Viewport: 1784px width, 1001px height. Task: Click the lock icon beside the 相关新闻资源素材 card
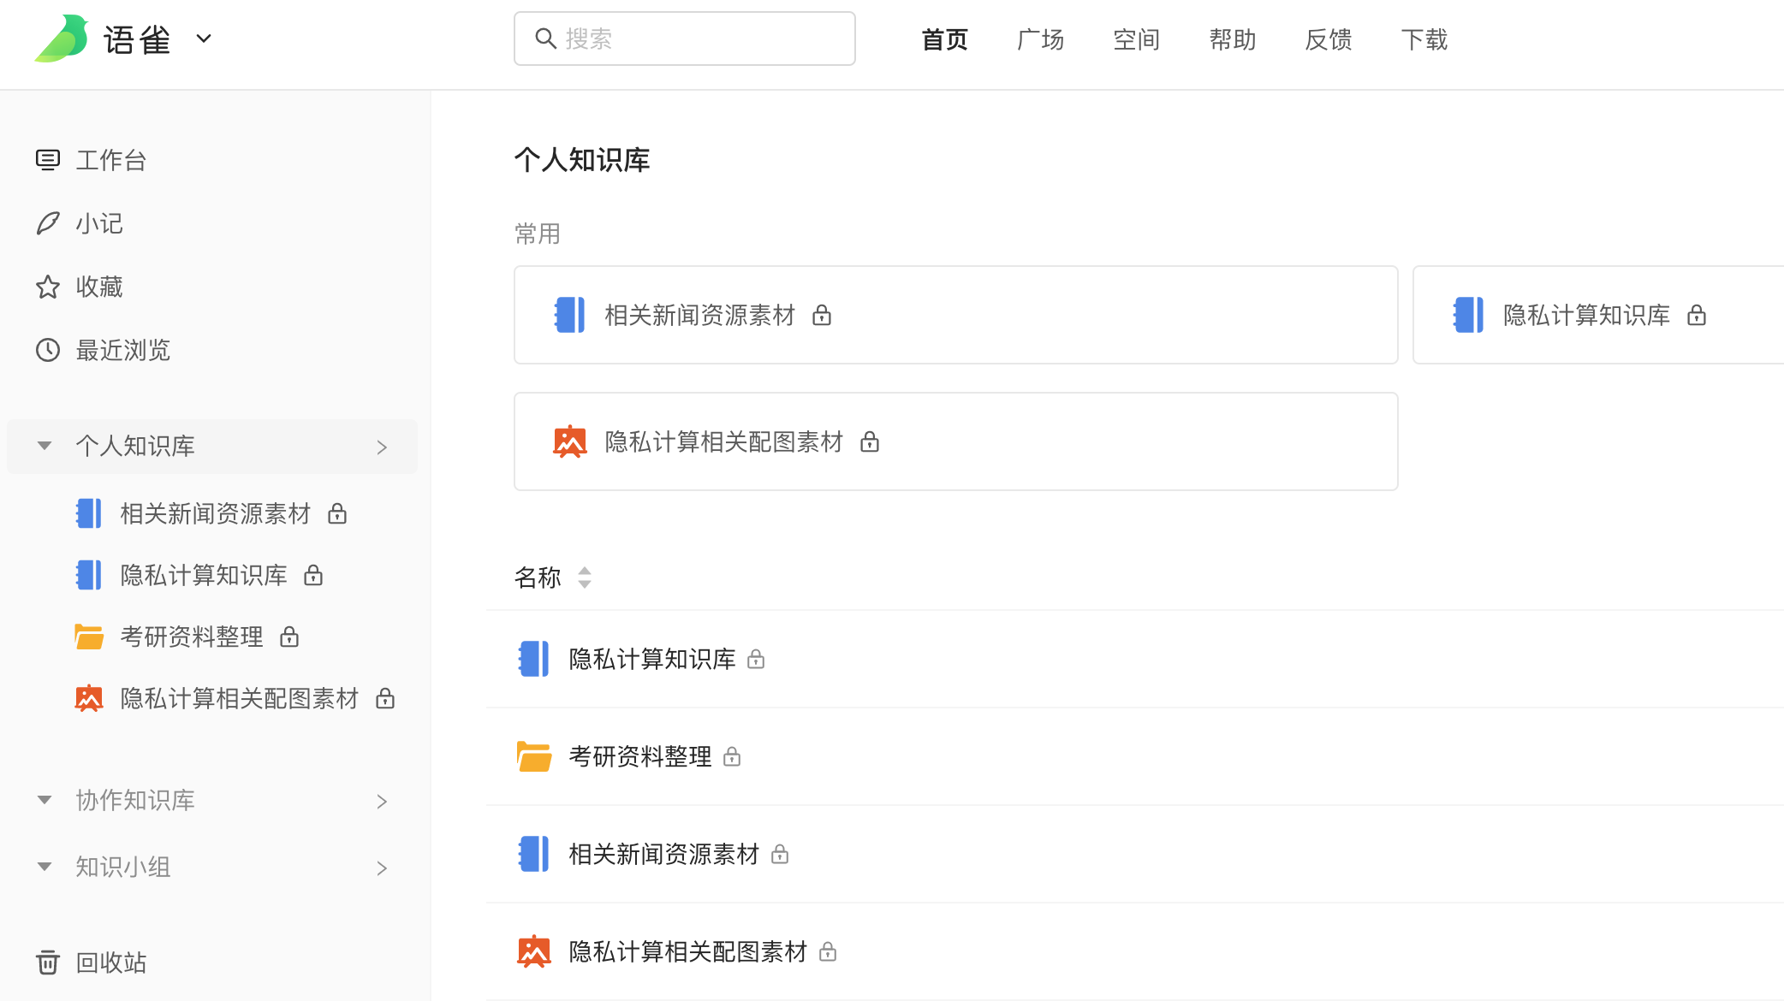[822, 316]
